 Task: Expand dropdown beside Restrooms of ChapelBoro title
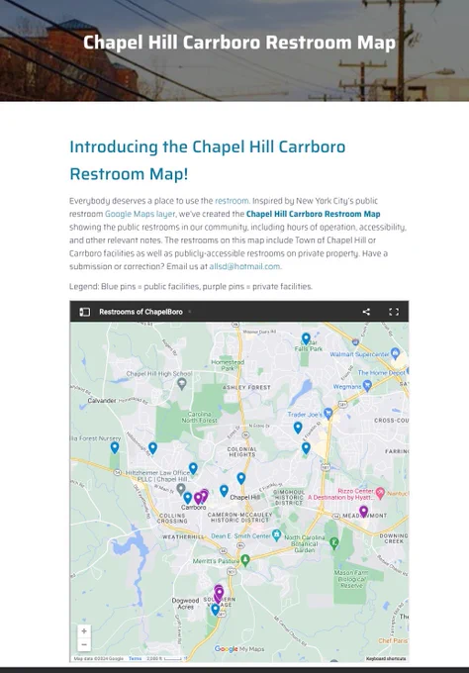190,312
